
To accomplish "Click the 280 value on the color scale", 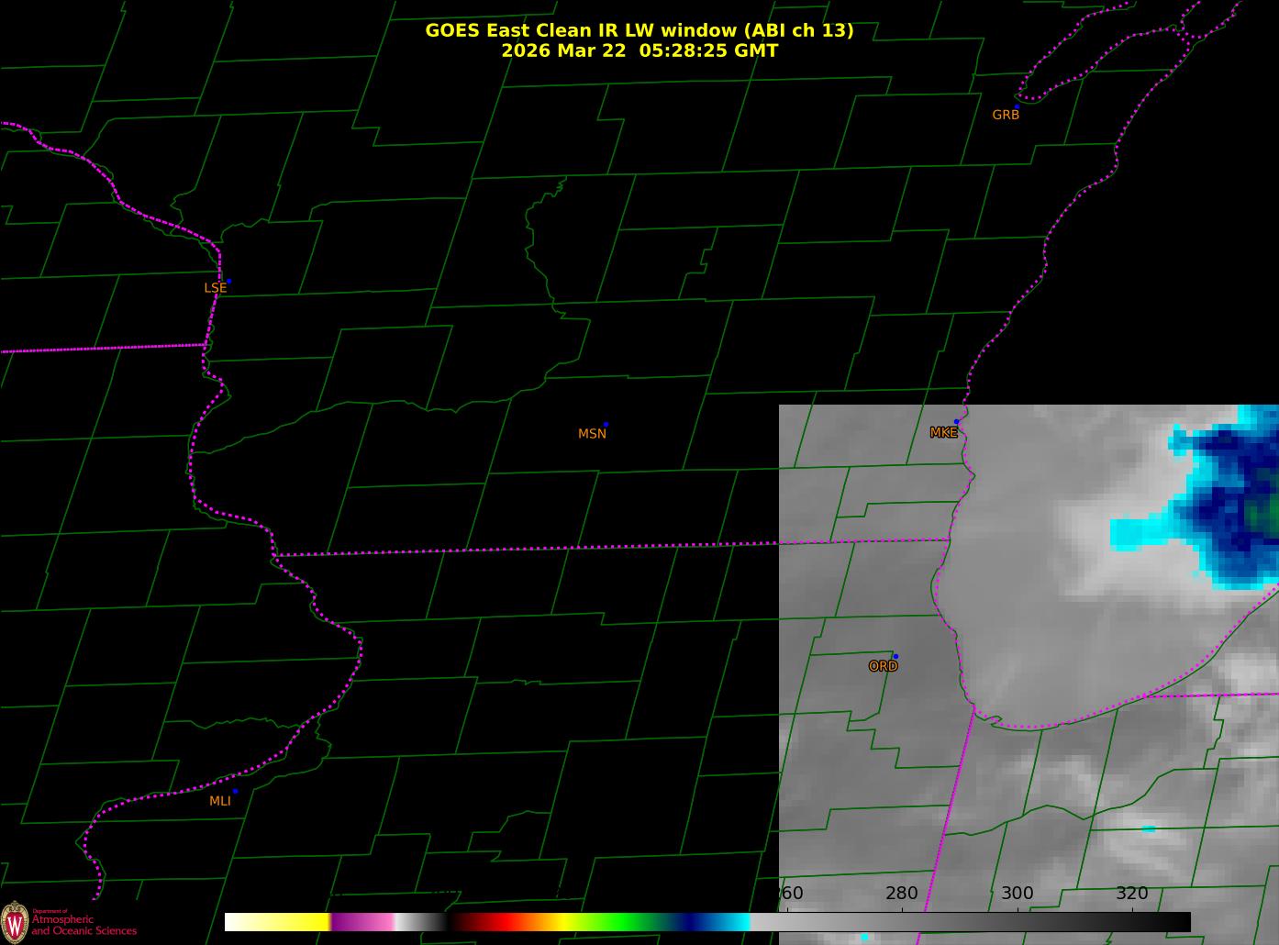I will (x=902, y=894).
